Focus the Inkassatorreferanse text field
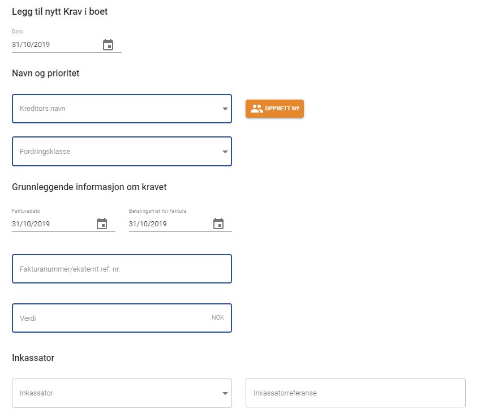This screenshot has width=485, height=417. point(355,393)
